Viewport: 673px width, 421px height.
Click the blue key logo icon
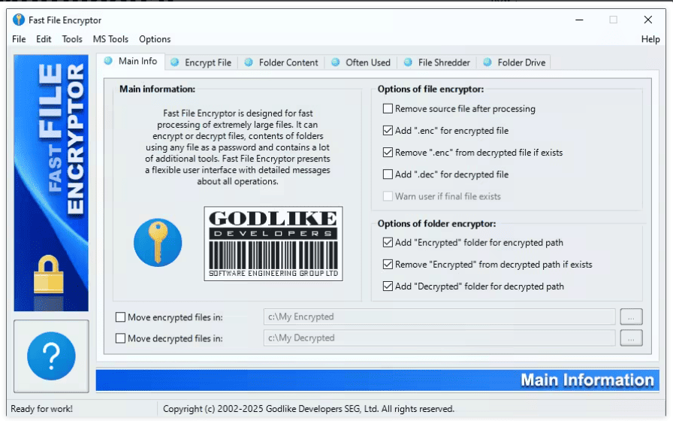(158, 243)
